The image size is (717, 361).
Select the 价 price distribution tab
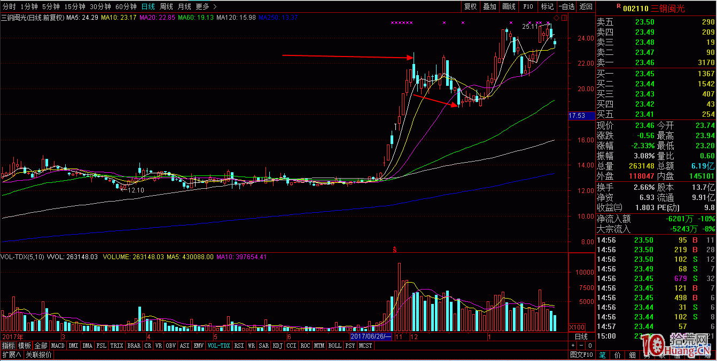pyautogui.click(x=618, y=355)
